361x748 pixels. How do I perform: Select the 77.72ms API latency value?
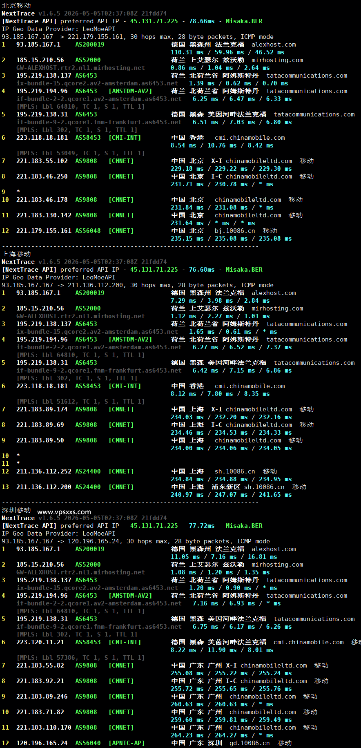pos(202,526)
